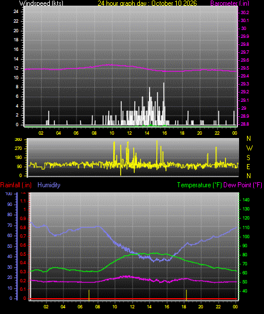The width and height of the screenshot is (264, 314).
Task: Click the 130 temperature scale value
Action: click(x=246, y=209)
